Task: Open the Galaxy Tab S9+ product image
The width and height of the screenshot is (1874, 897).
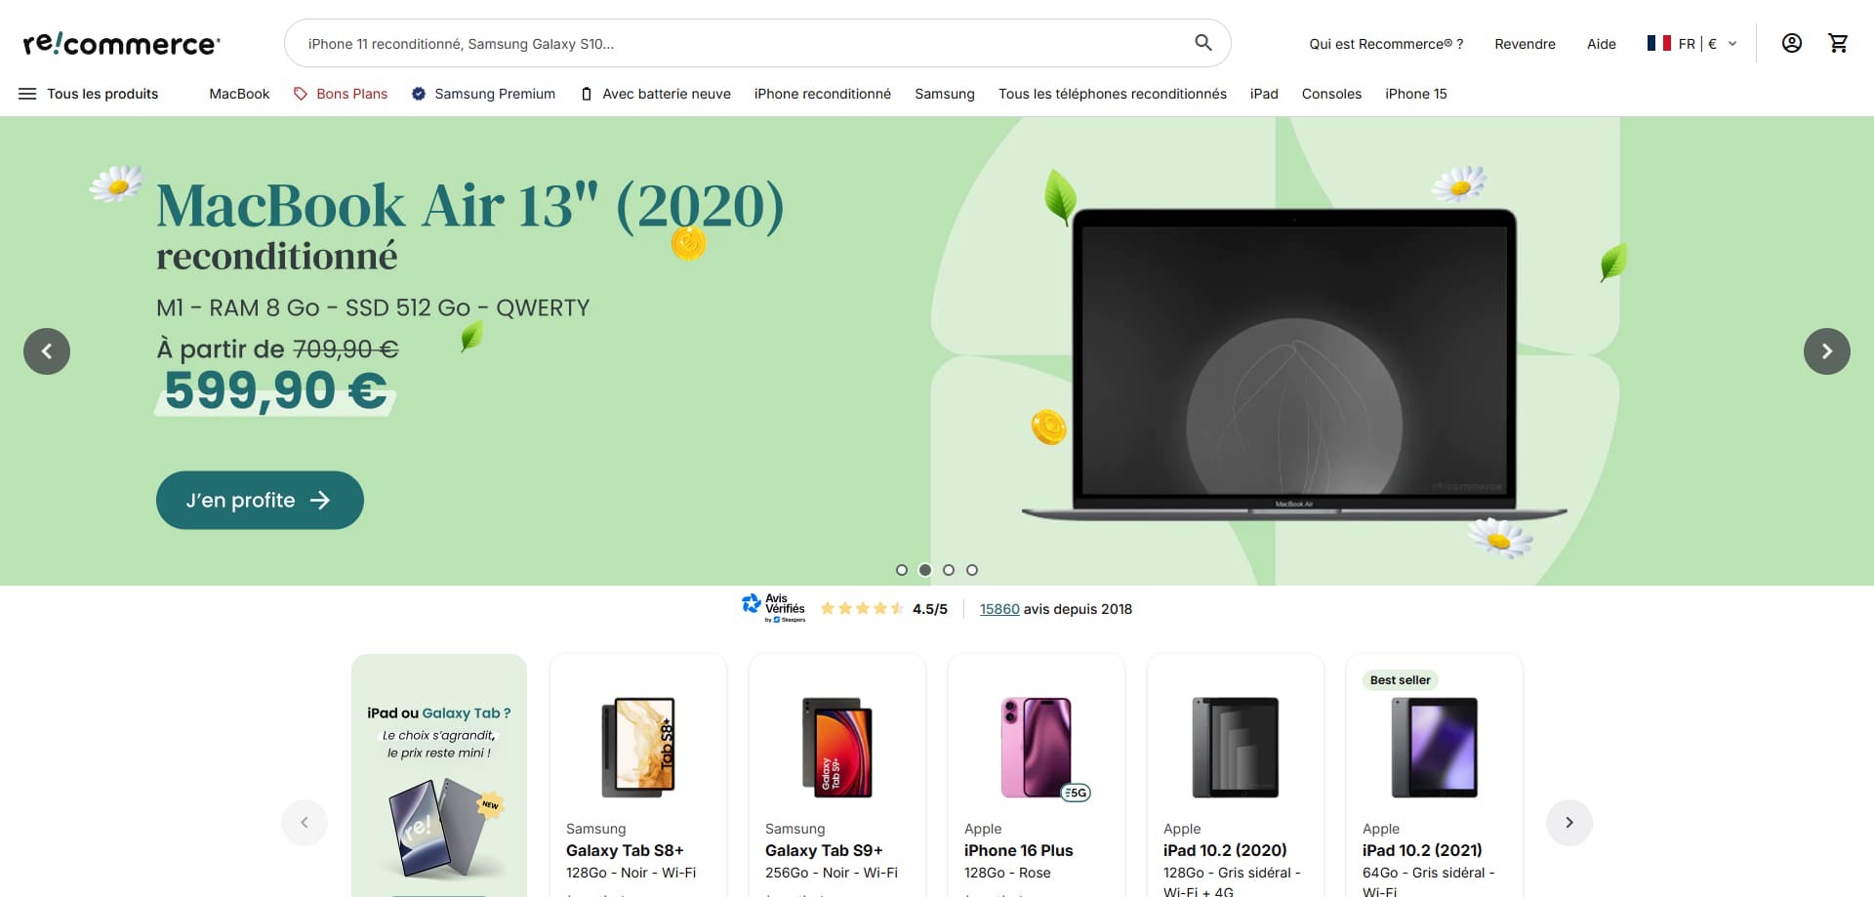Action: [x=837, y=747]
